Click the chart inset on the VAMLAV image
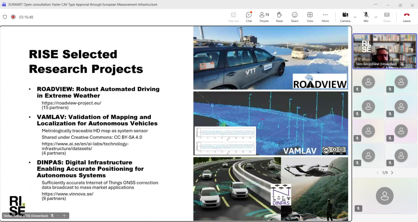Image resolution: width=418 pixels, height=222 pixels. (x=225, y=141)
